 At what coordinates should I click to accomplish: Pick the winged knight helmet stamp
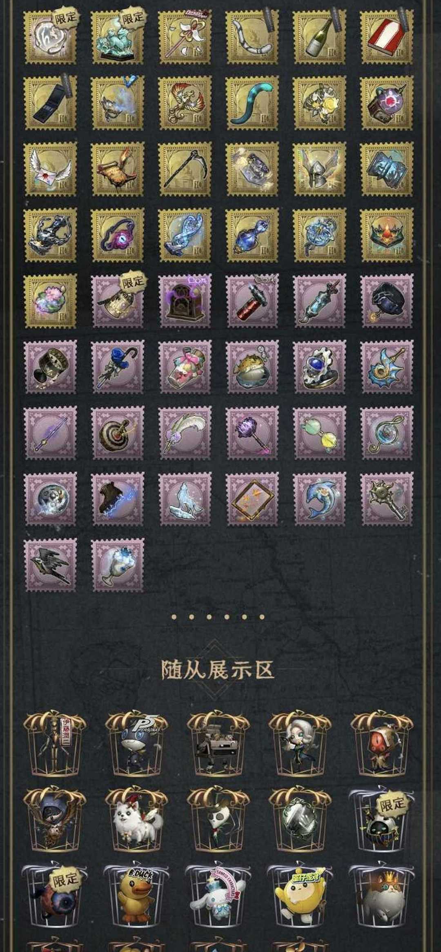point(319,169)
